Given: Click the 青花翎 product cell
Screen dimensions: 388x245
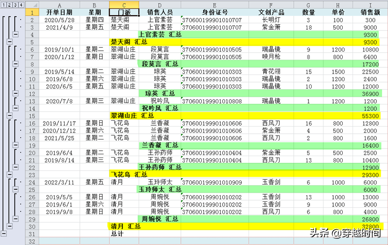Looking at the screenshot, I should click(x=271, y=71).
